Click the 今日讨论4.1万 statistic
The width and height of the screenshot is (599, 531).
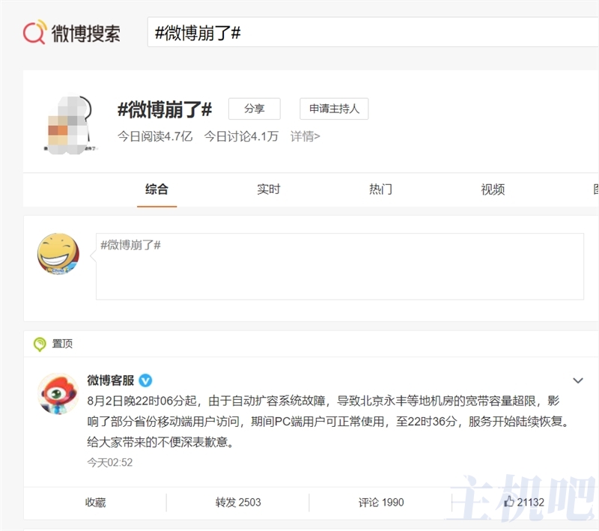click(241, 136)
